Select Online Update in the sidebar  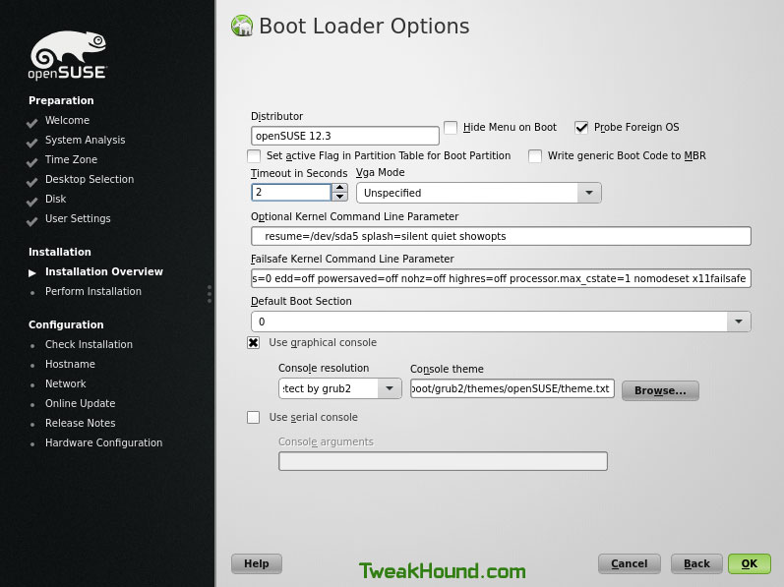tap(80, 404)
